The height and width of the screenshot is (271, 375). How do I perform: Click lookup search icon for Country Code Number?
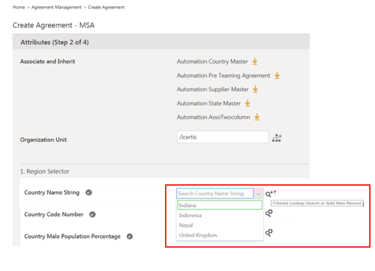tap(269, 213)
